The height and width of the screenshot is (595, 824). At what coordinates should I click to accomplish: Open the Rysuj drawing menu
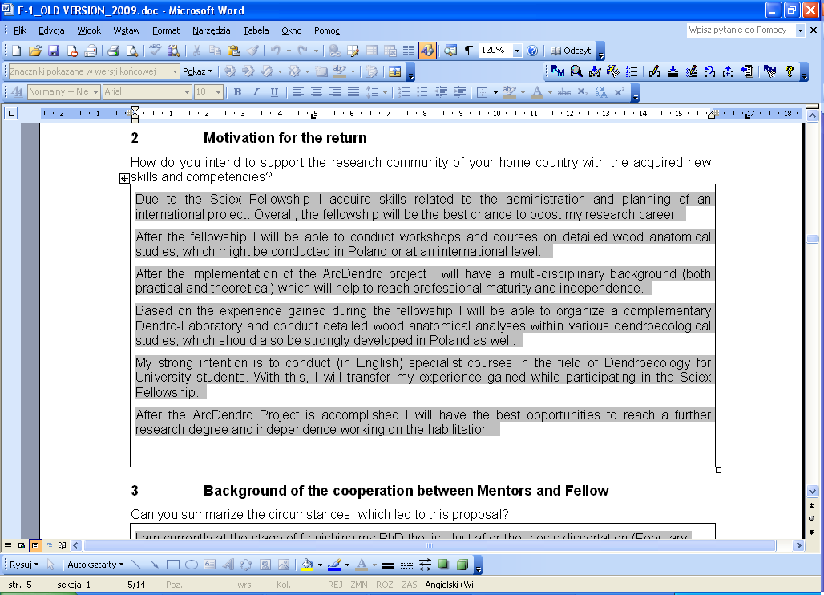click(24, 565)
